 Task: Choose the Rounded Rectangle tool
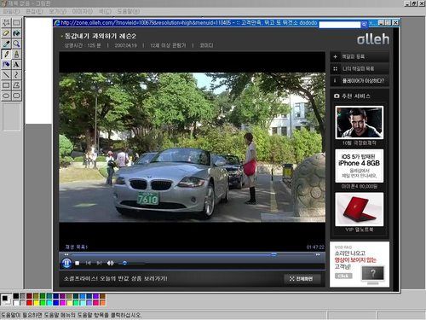tap(16, 96)
